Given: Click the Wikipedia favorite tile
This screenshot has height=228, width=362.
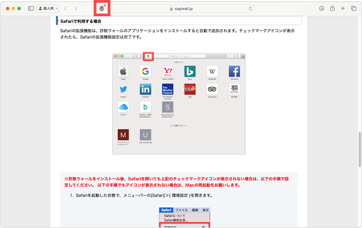Looking at the screenshot, I should tap(212, 71).
